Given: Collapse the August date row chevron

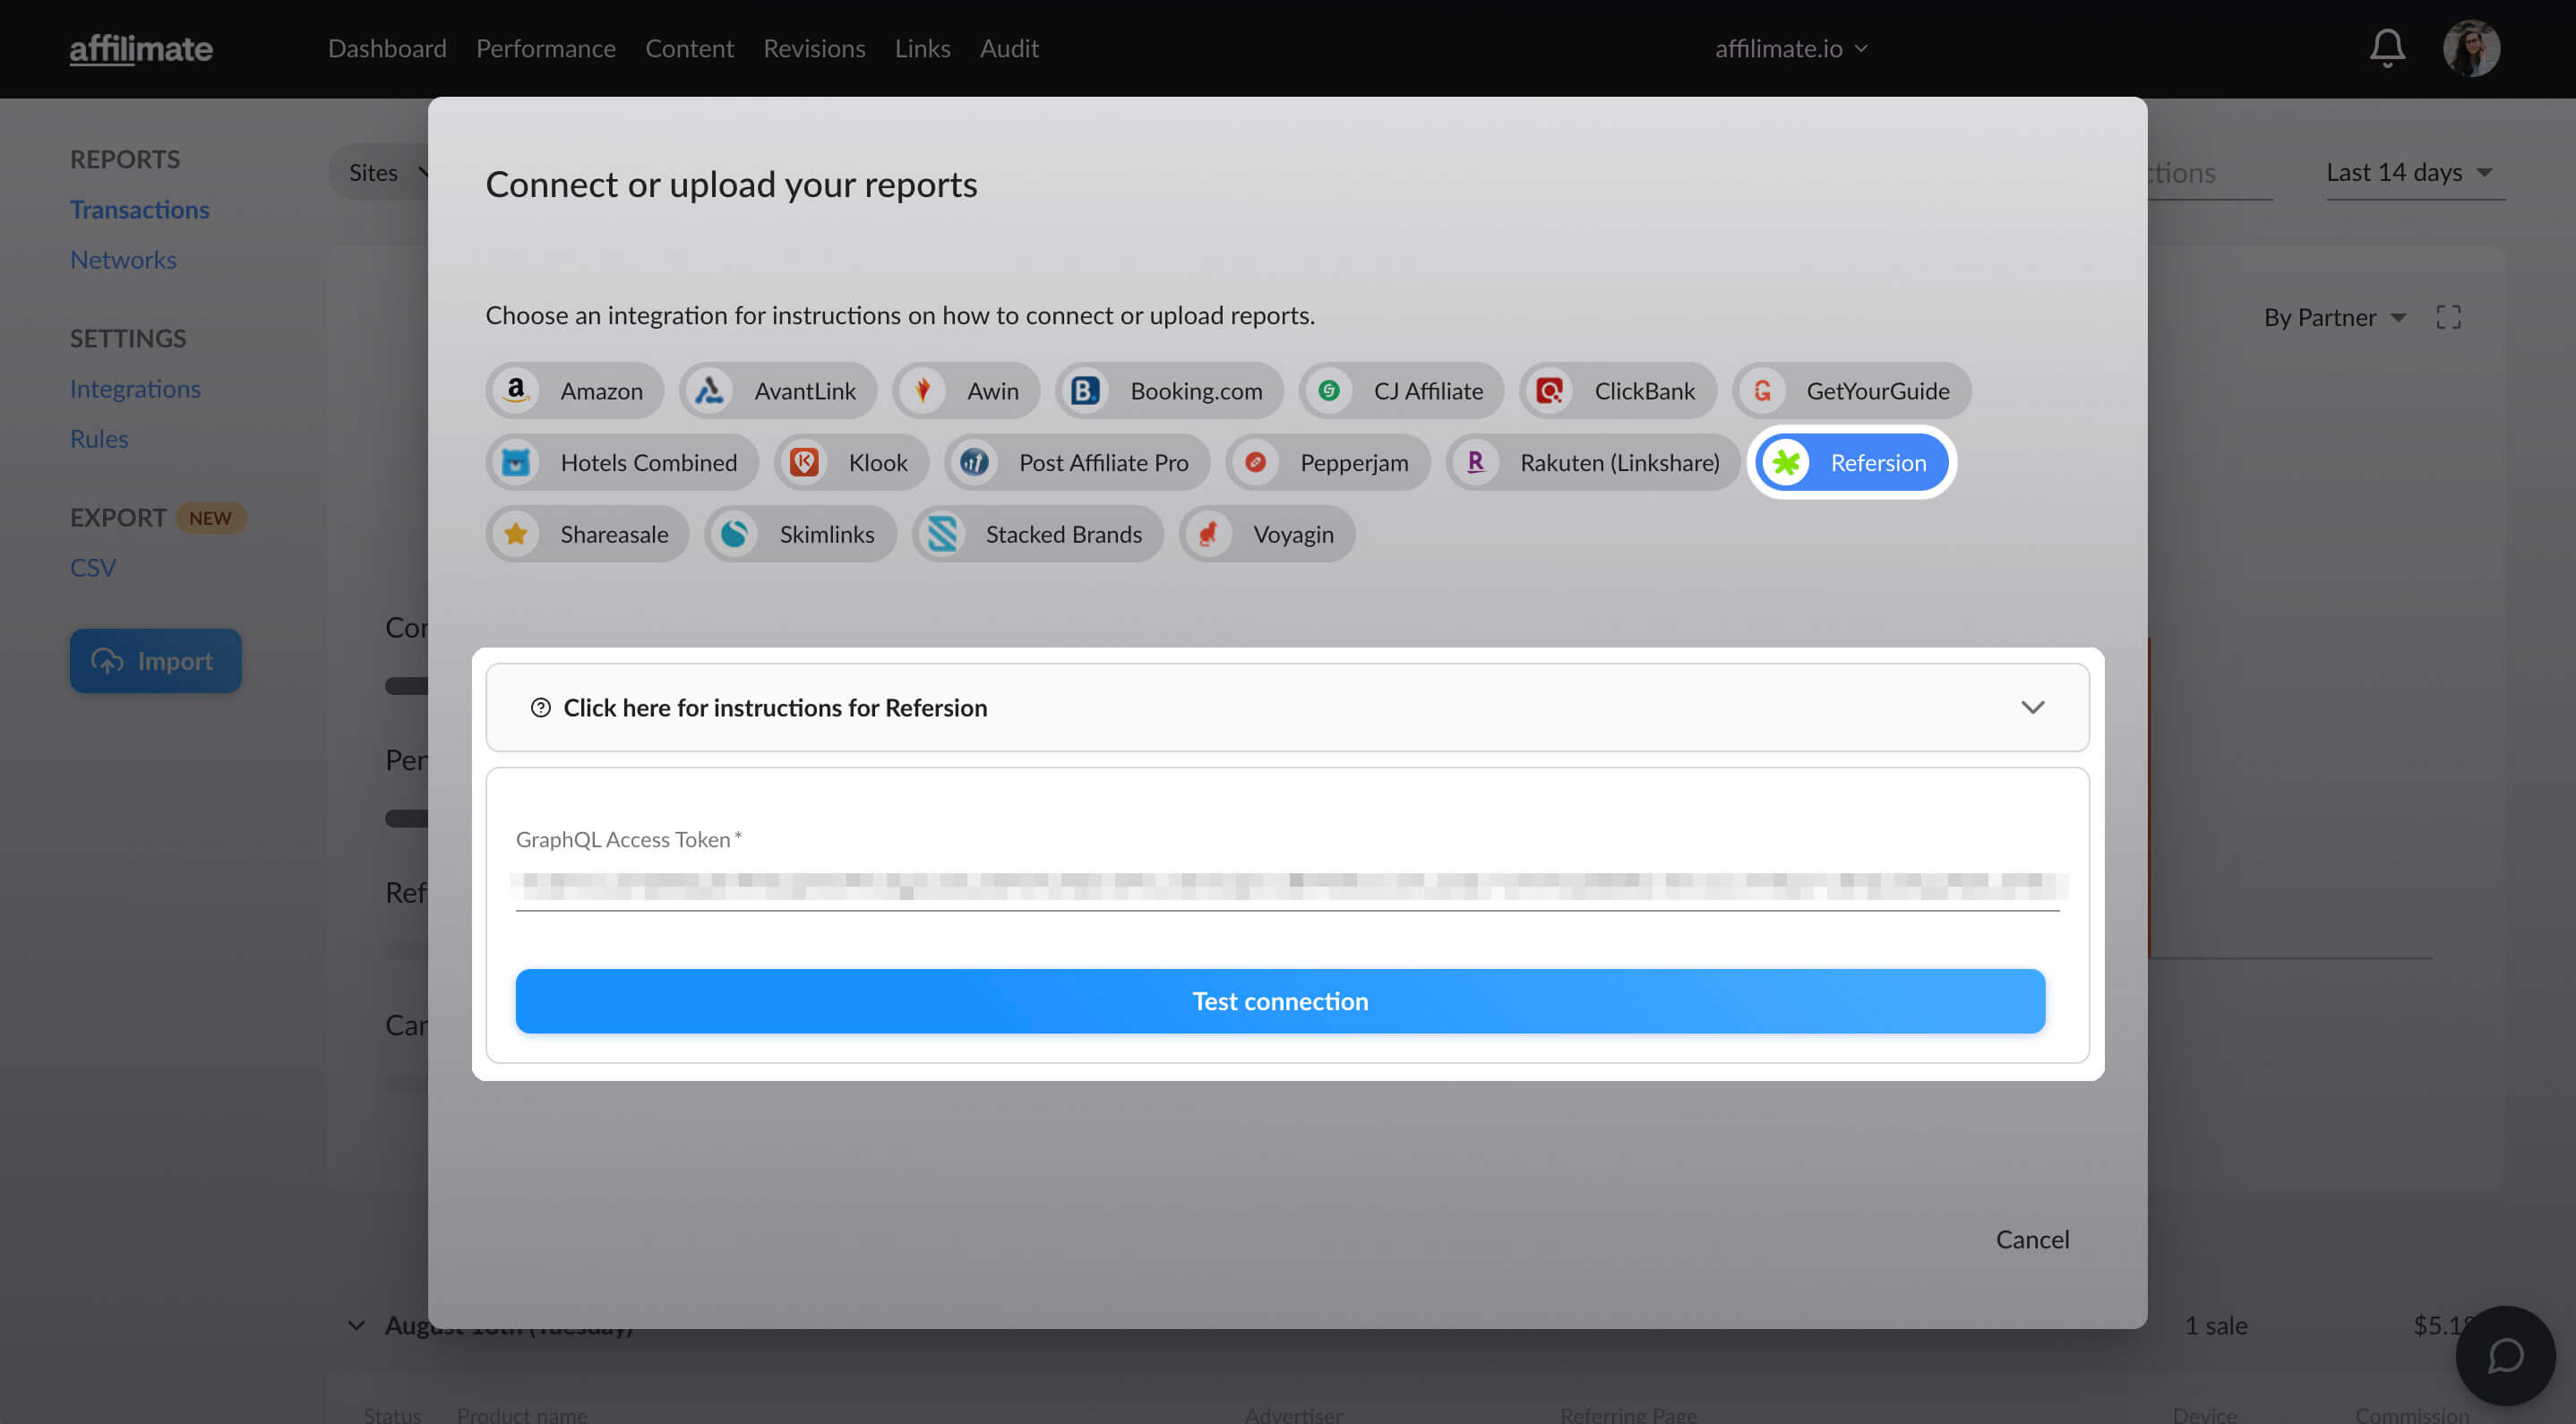Looking at the screenshot, I should (356, 1325).
